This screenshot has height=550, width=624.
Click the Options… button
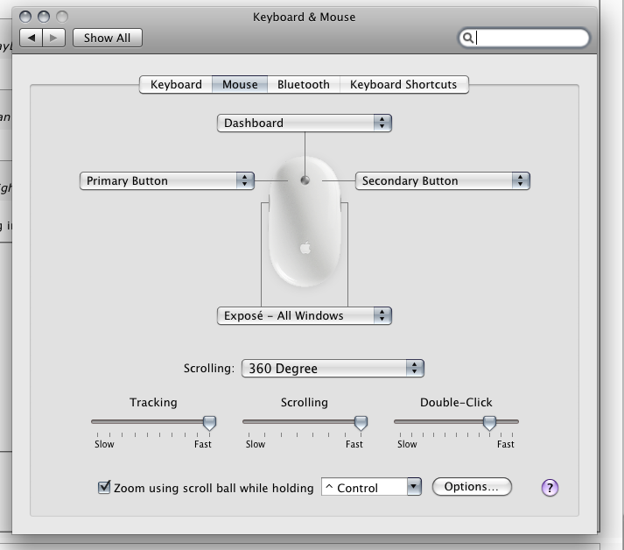point(472,487)
